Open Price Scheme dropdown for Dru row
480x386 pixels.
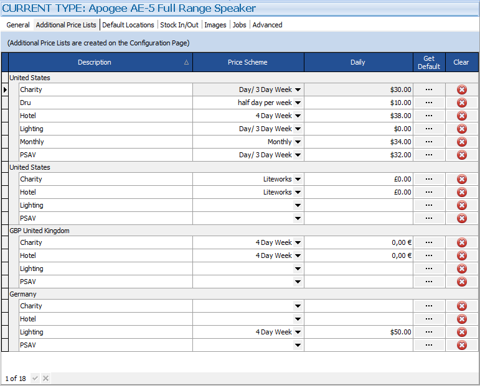[298, 103]
